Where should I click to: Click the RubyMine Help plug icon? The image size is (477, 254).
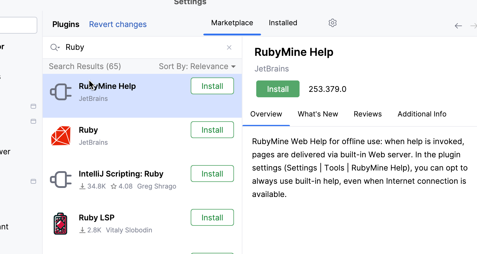click(61, 92)
